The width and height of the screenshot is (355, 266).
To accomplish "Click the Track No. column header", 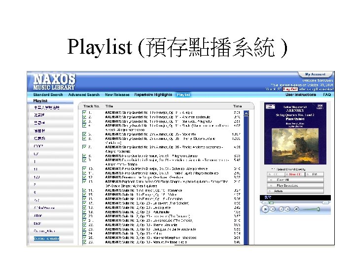I will coord(92,106).
